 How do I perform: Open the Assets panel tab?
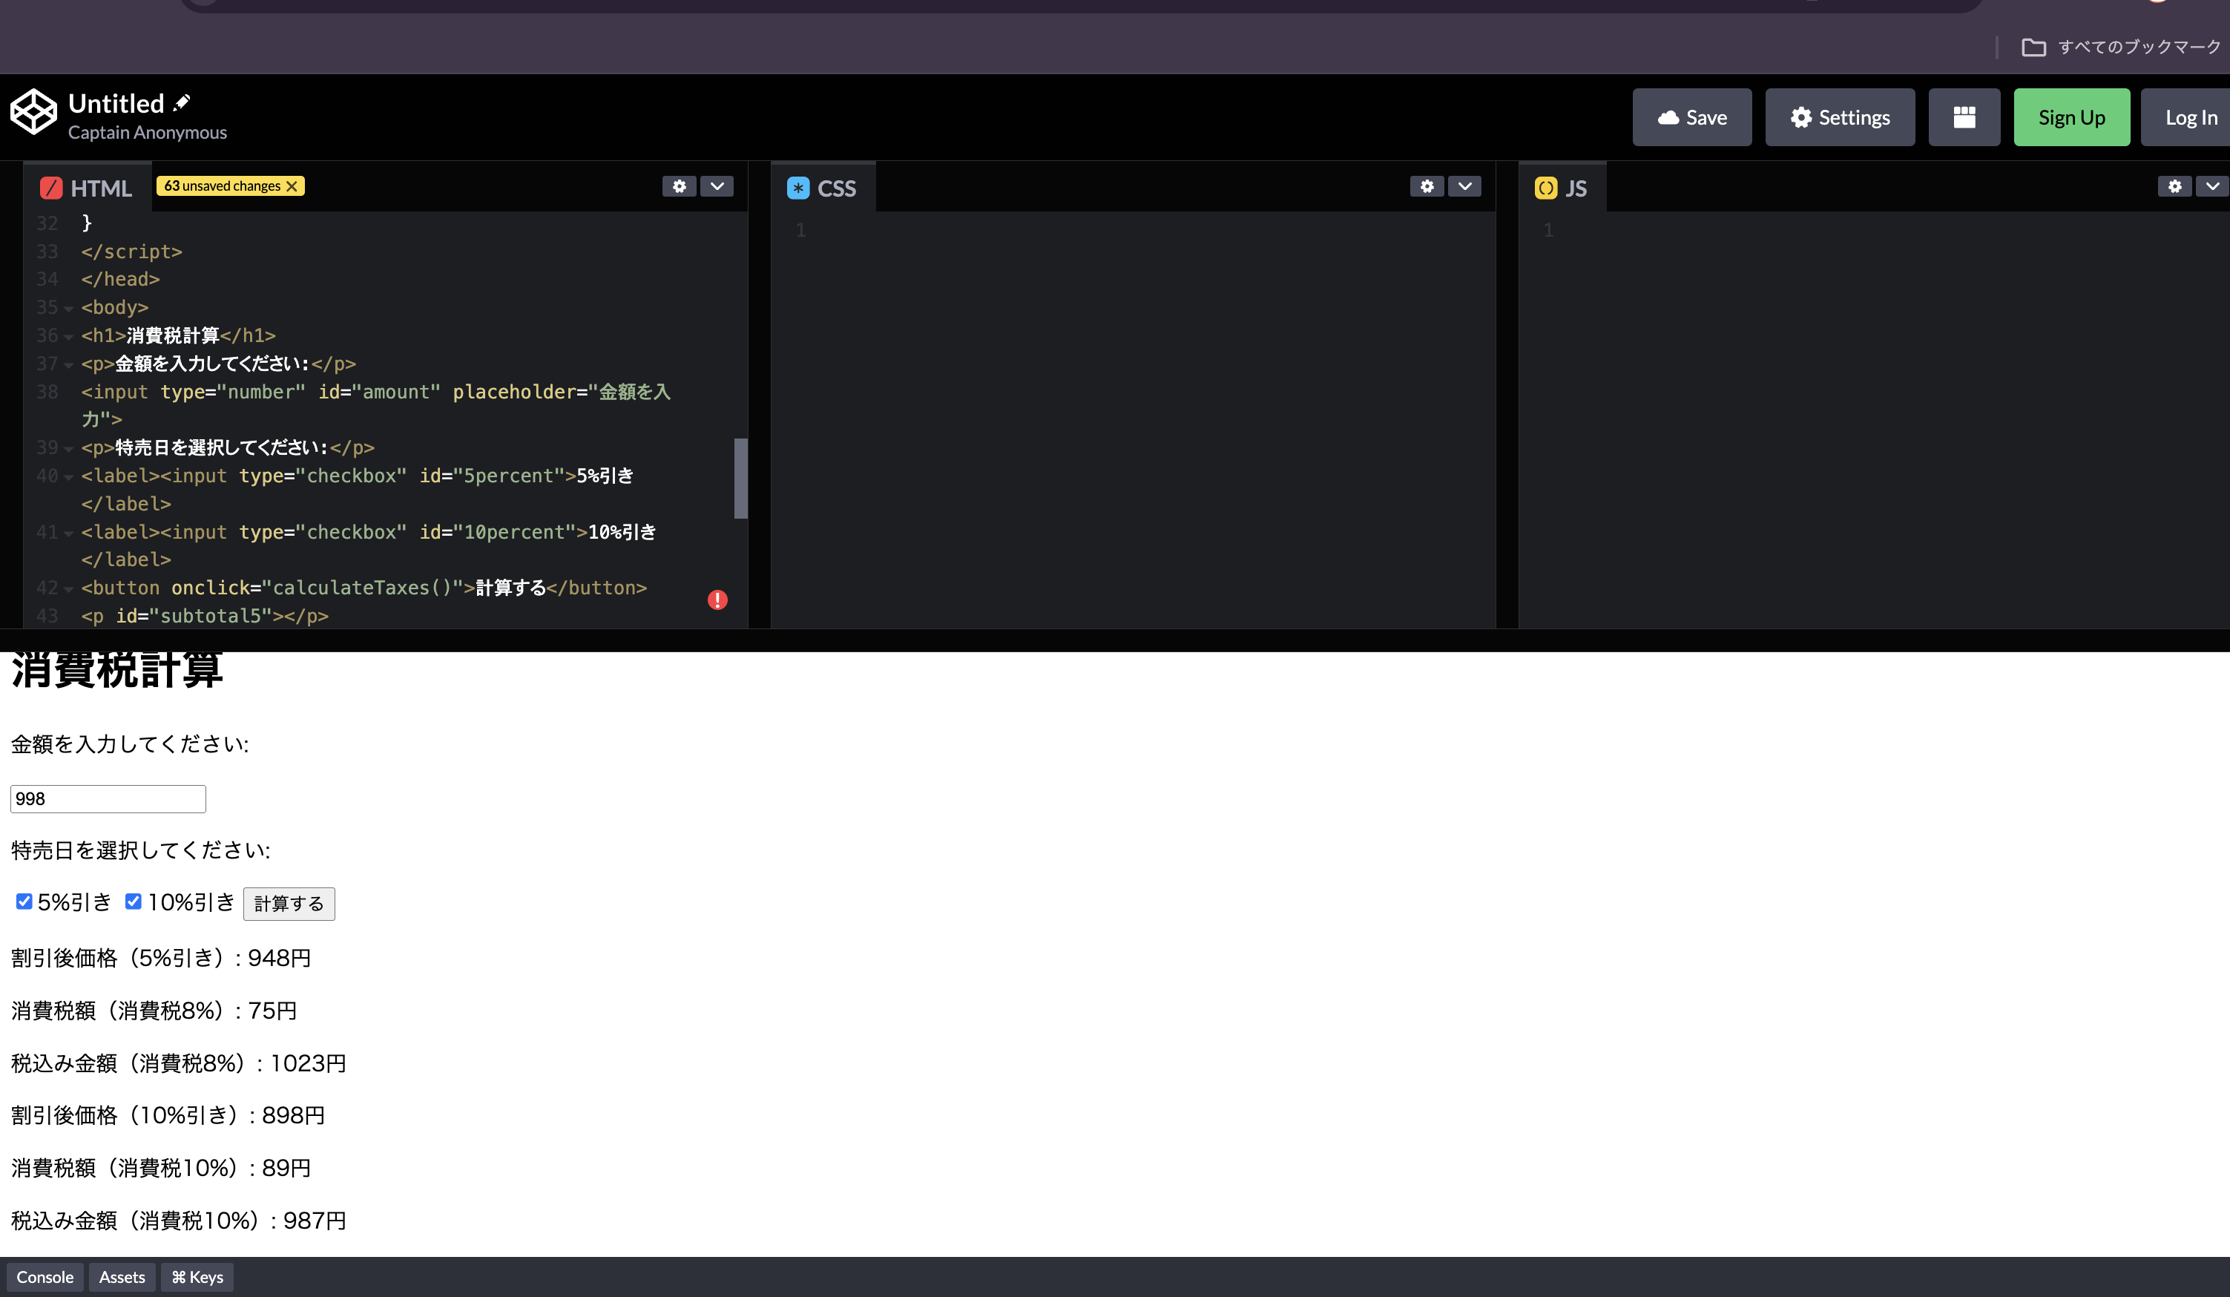[122, 1277]
